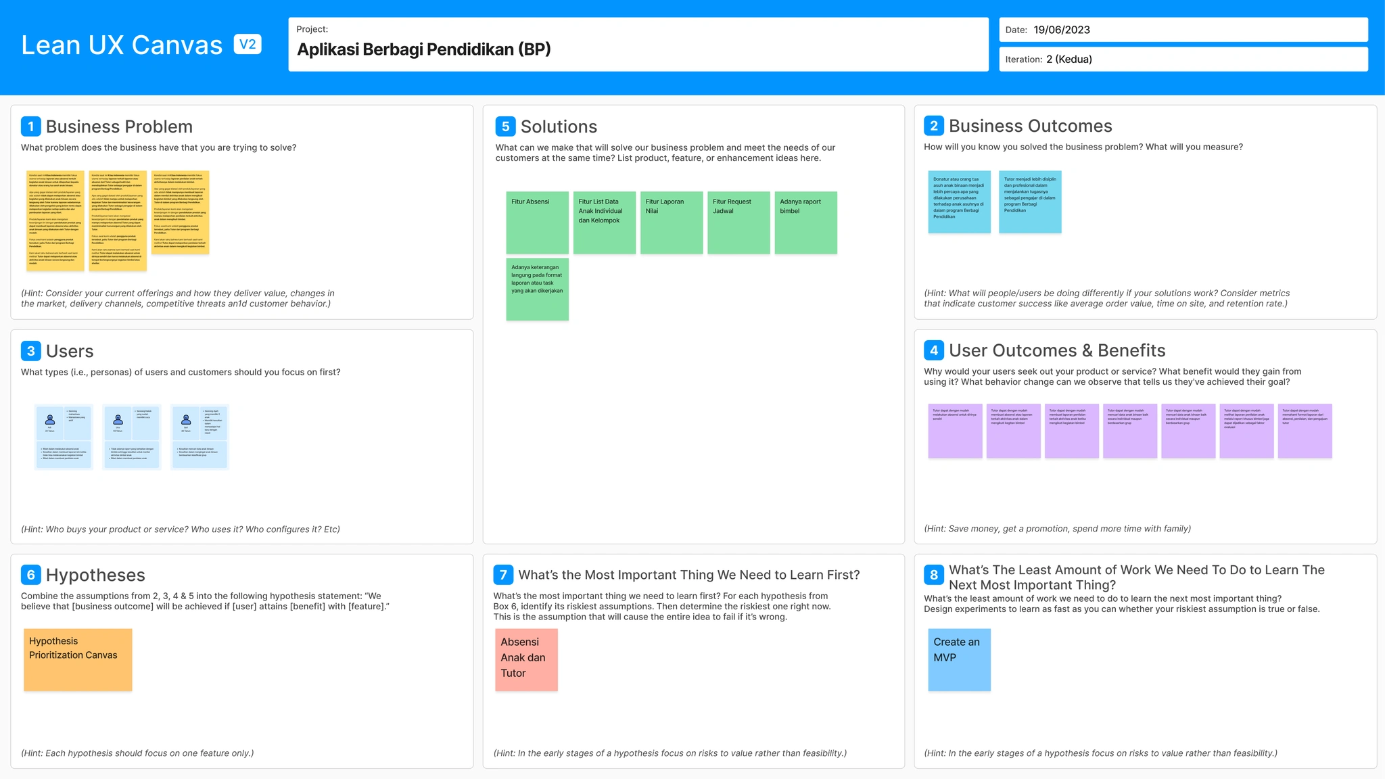Select the Create an MVP blue note

[x=959, y=660]
